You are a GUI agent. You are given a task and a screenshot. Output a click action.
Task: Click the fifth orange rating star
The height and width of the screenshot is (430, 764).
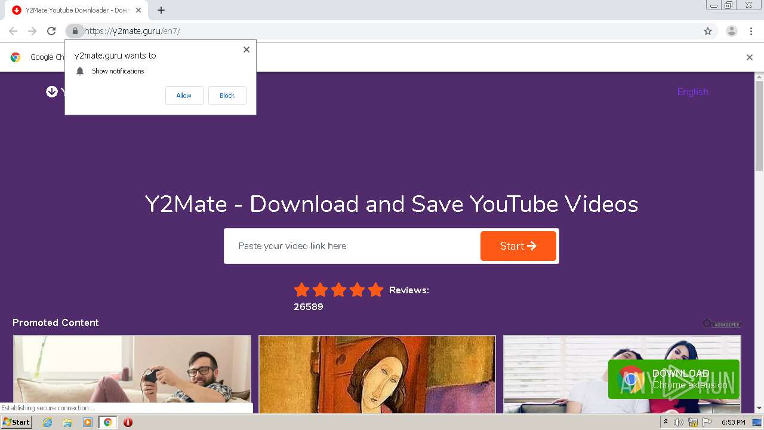click(375, 290)
